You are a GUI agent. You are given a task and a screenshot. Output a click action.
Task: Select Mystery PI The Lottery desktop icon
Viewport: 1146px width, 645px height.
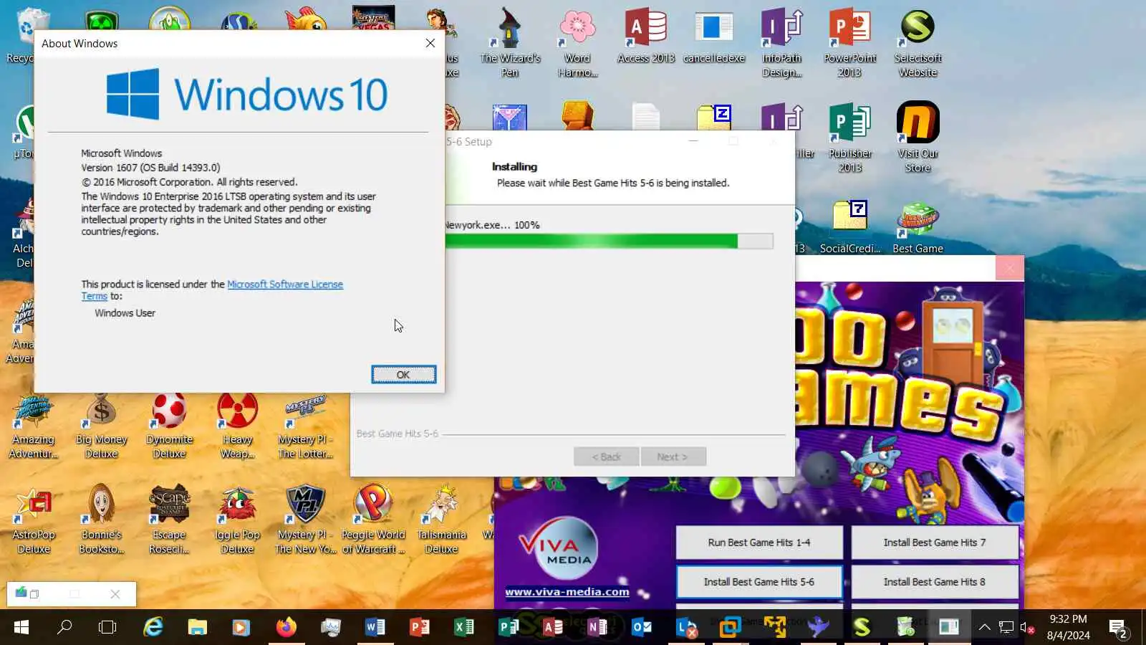(x=305, y=426)
